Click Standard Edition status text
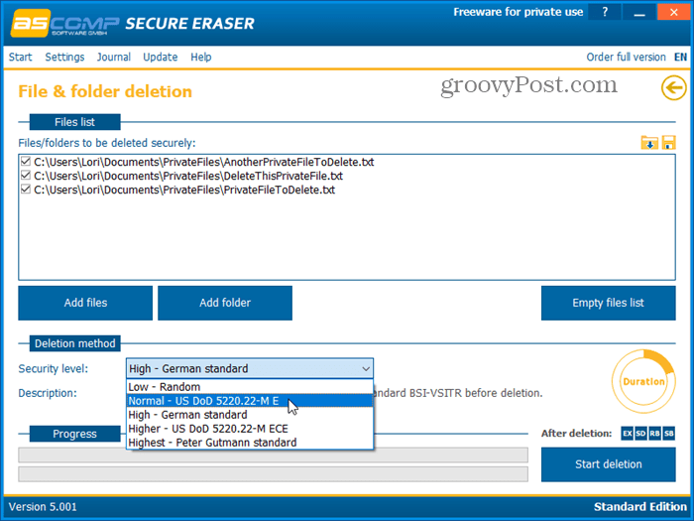694x521 pixels. pyautogui.click(x=640, y=507)
